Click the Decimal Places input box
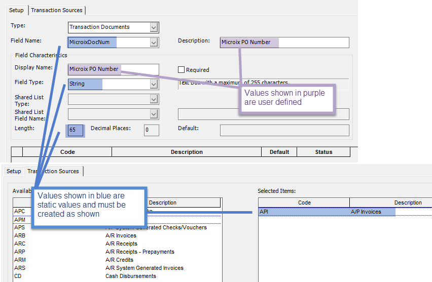 [151, 130]
